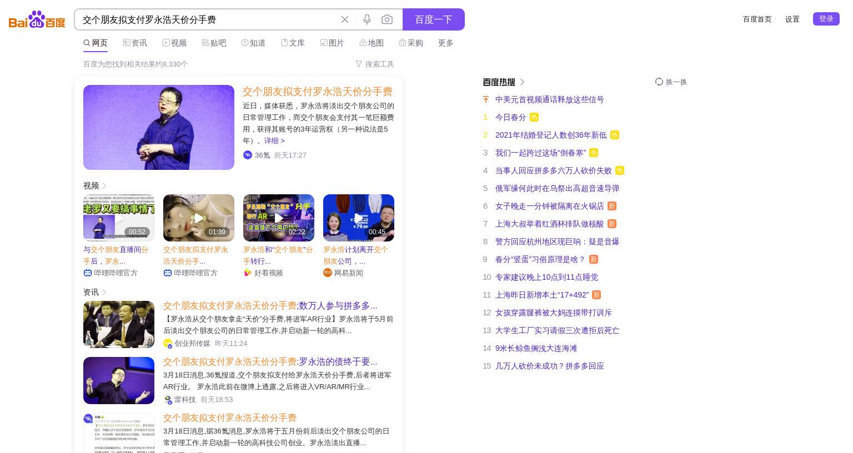Expand 百度热搜 header arrow

click(x=522, y=82)
